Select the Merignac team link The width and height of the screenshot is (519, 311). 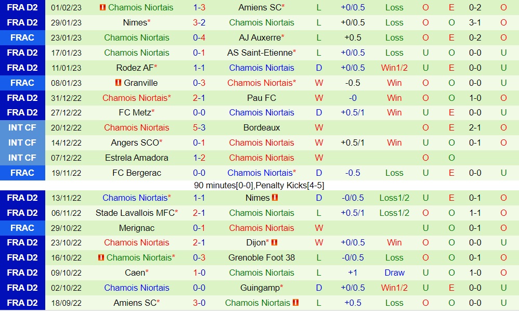pos(137,228)
